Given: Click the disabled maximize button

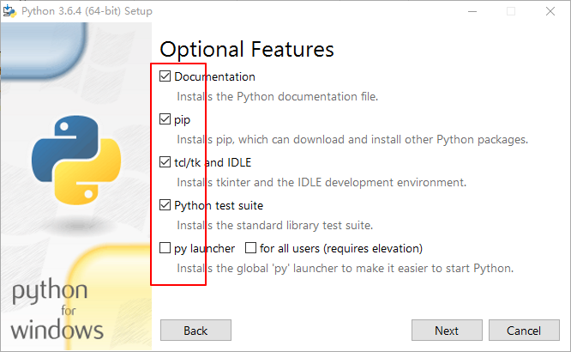Looking at the screenshot, I should point(511,11).
